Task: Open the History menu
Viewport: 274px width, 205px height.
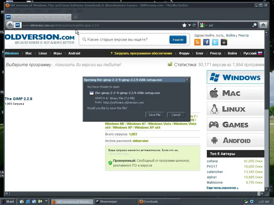Action: [39, 11]
